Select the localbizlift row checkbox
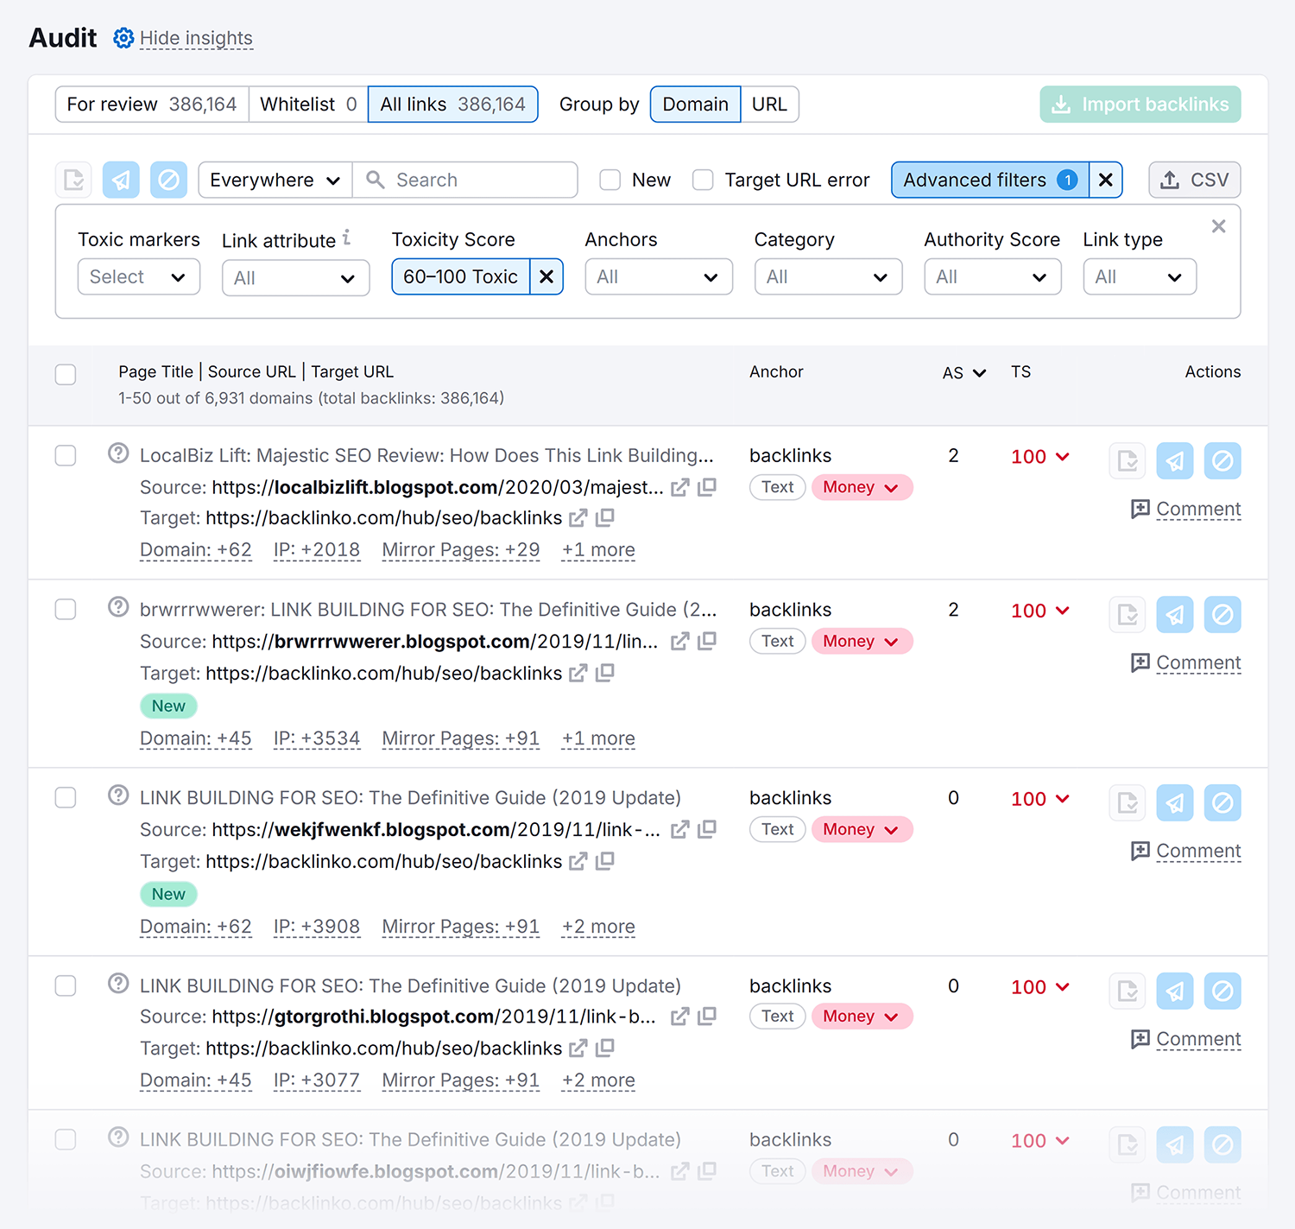Screen dimensions: 1295x1229 tap(66, 455)
